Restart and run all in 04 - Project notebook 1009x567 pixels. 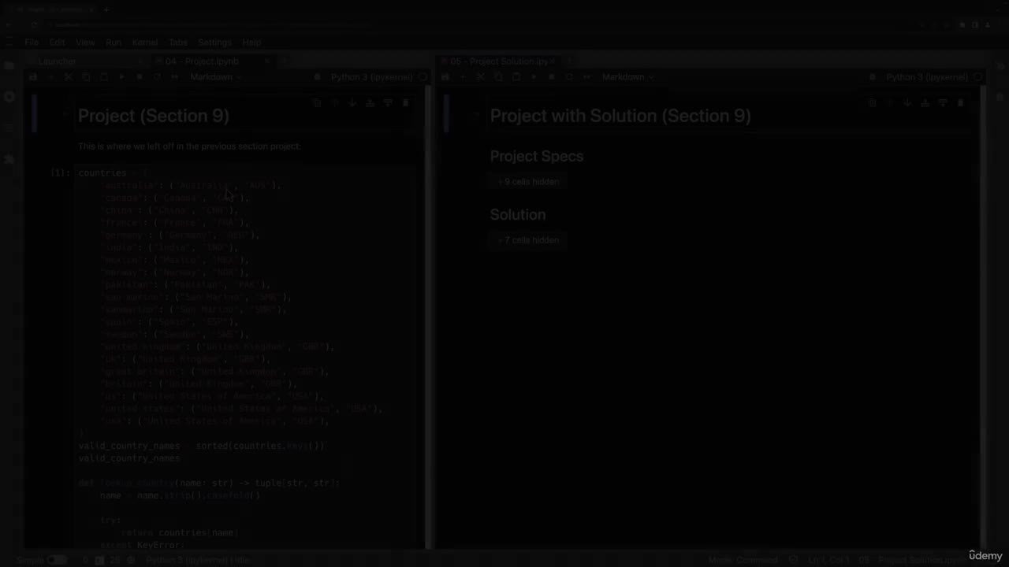174,77
